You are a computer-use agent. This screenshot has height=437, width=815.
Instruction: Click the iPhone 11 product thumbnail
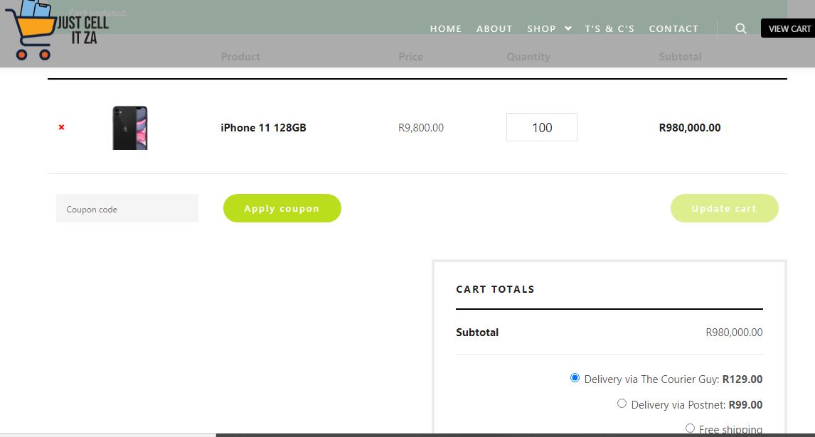click(130, 127)
